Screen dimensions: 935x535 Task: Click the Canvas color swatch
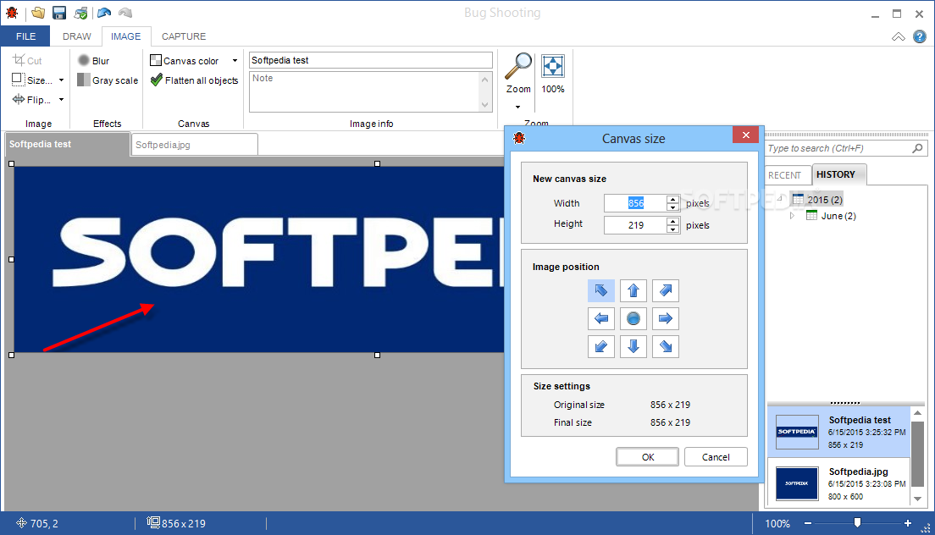tap(156, 60)
